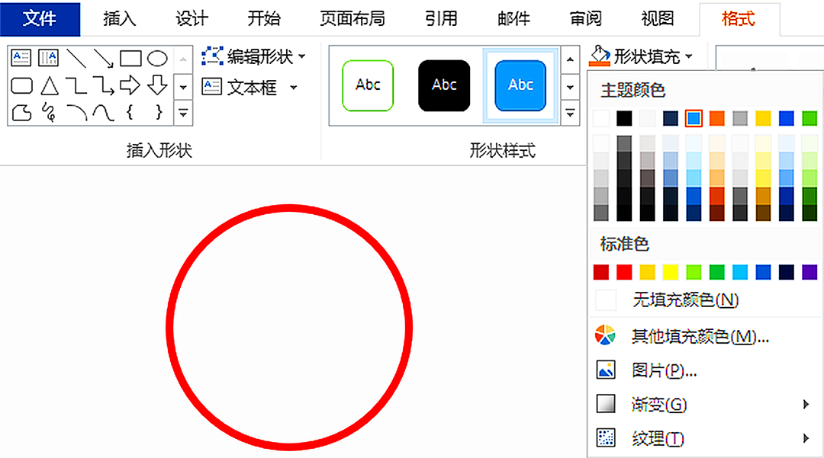Pick bright red standard color swatch
Viewport: 824px width, 458px height.
[624, 272]
